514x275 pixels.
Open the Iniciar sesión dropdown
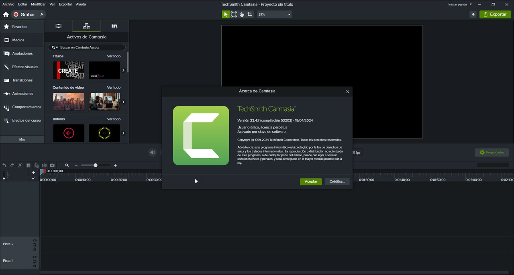(x=459, y=4)
